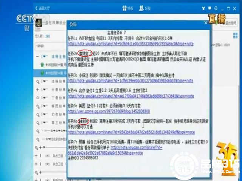This screenshot has height=181, width=242.
Task: Click magnifier icon beside 栎团放单 channel
Action: 38,106
